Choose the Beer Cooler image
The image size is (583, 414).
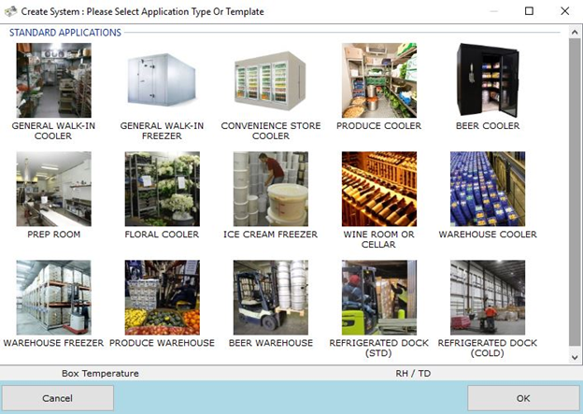(x=488, y=80)
